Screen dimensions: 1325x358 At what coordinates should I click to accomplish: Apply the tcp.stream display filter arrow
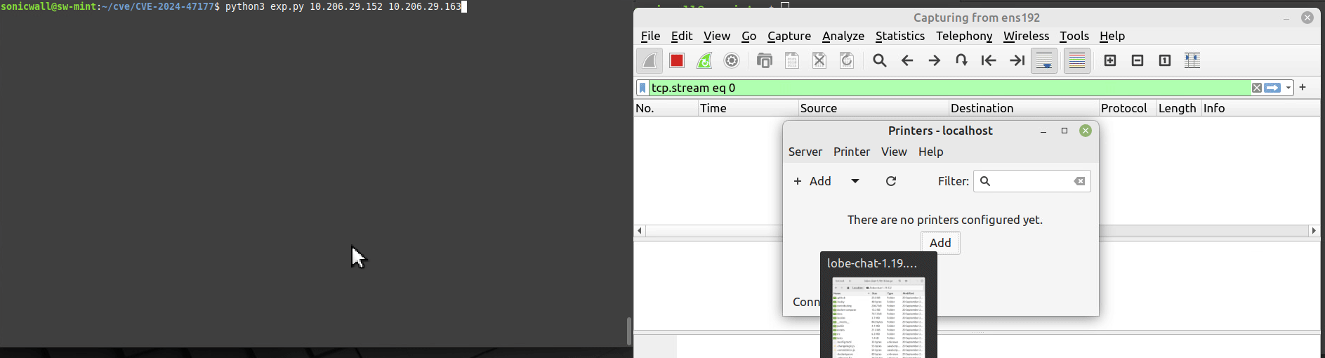pyautogui.click(x=1272, y=88)
